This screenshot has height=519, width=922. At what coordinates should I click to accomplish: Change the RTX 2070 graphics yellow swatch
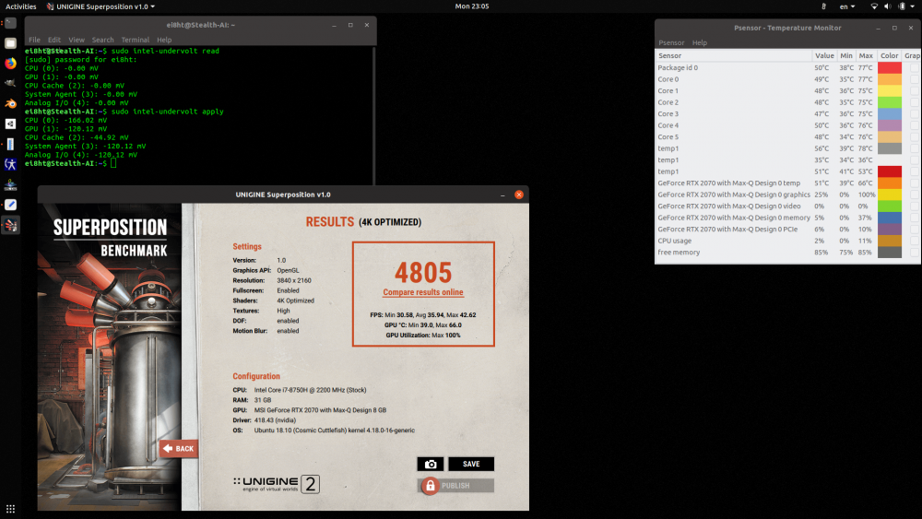click(889, 195)
